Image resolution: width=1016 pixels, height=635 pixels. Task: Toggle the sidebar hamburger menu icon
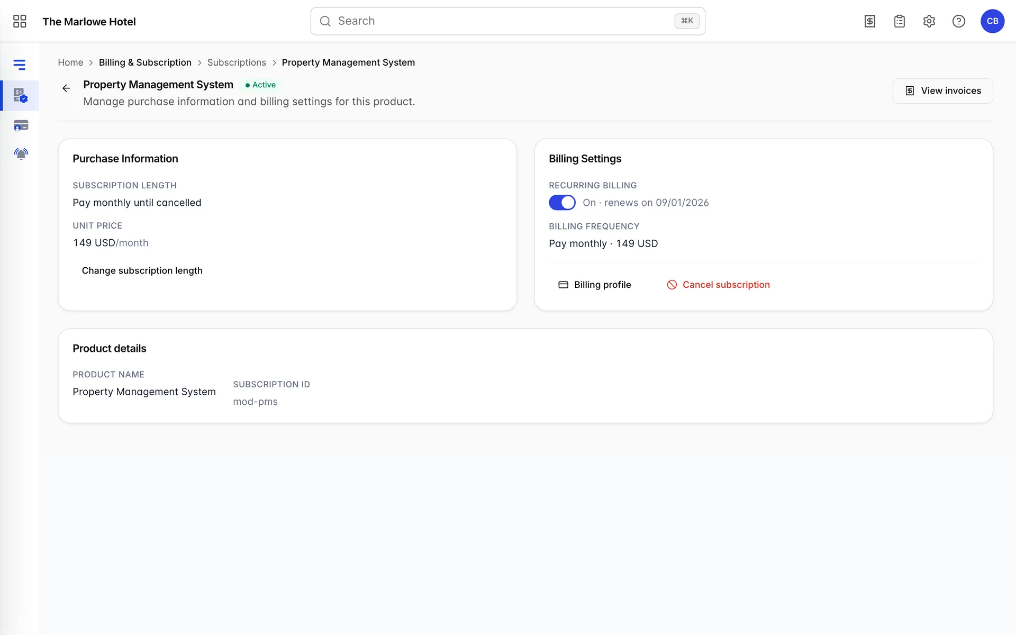point(20,65)
